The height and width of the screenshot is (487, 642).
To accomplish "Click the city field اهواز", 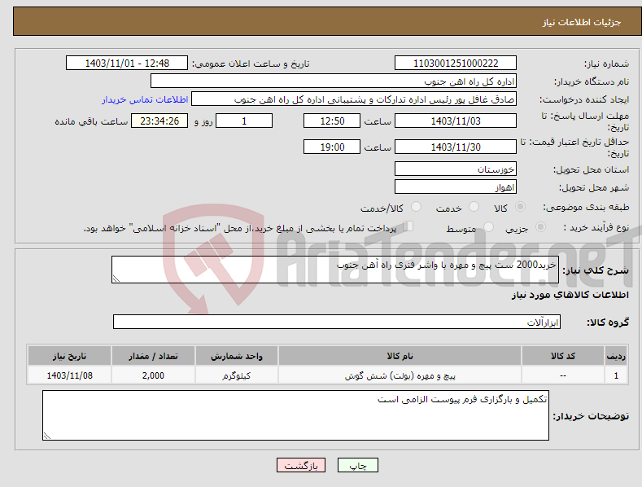I will click(456, 187).
